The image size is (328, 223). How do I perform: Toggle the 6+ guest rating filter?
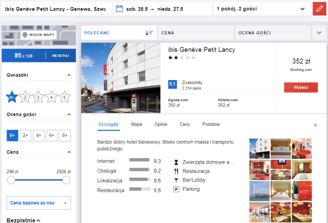(51, 135)
